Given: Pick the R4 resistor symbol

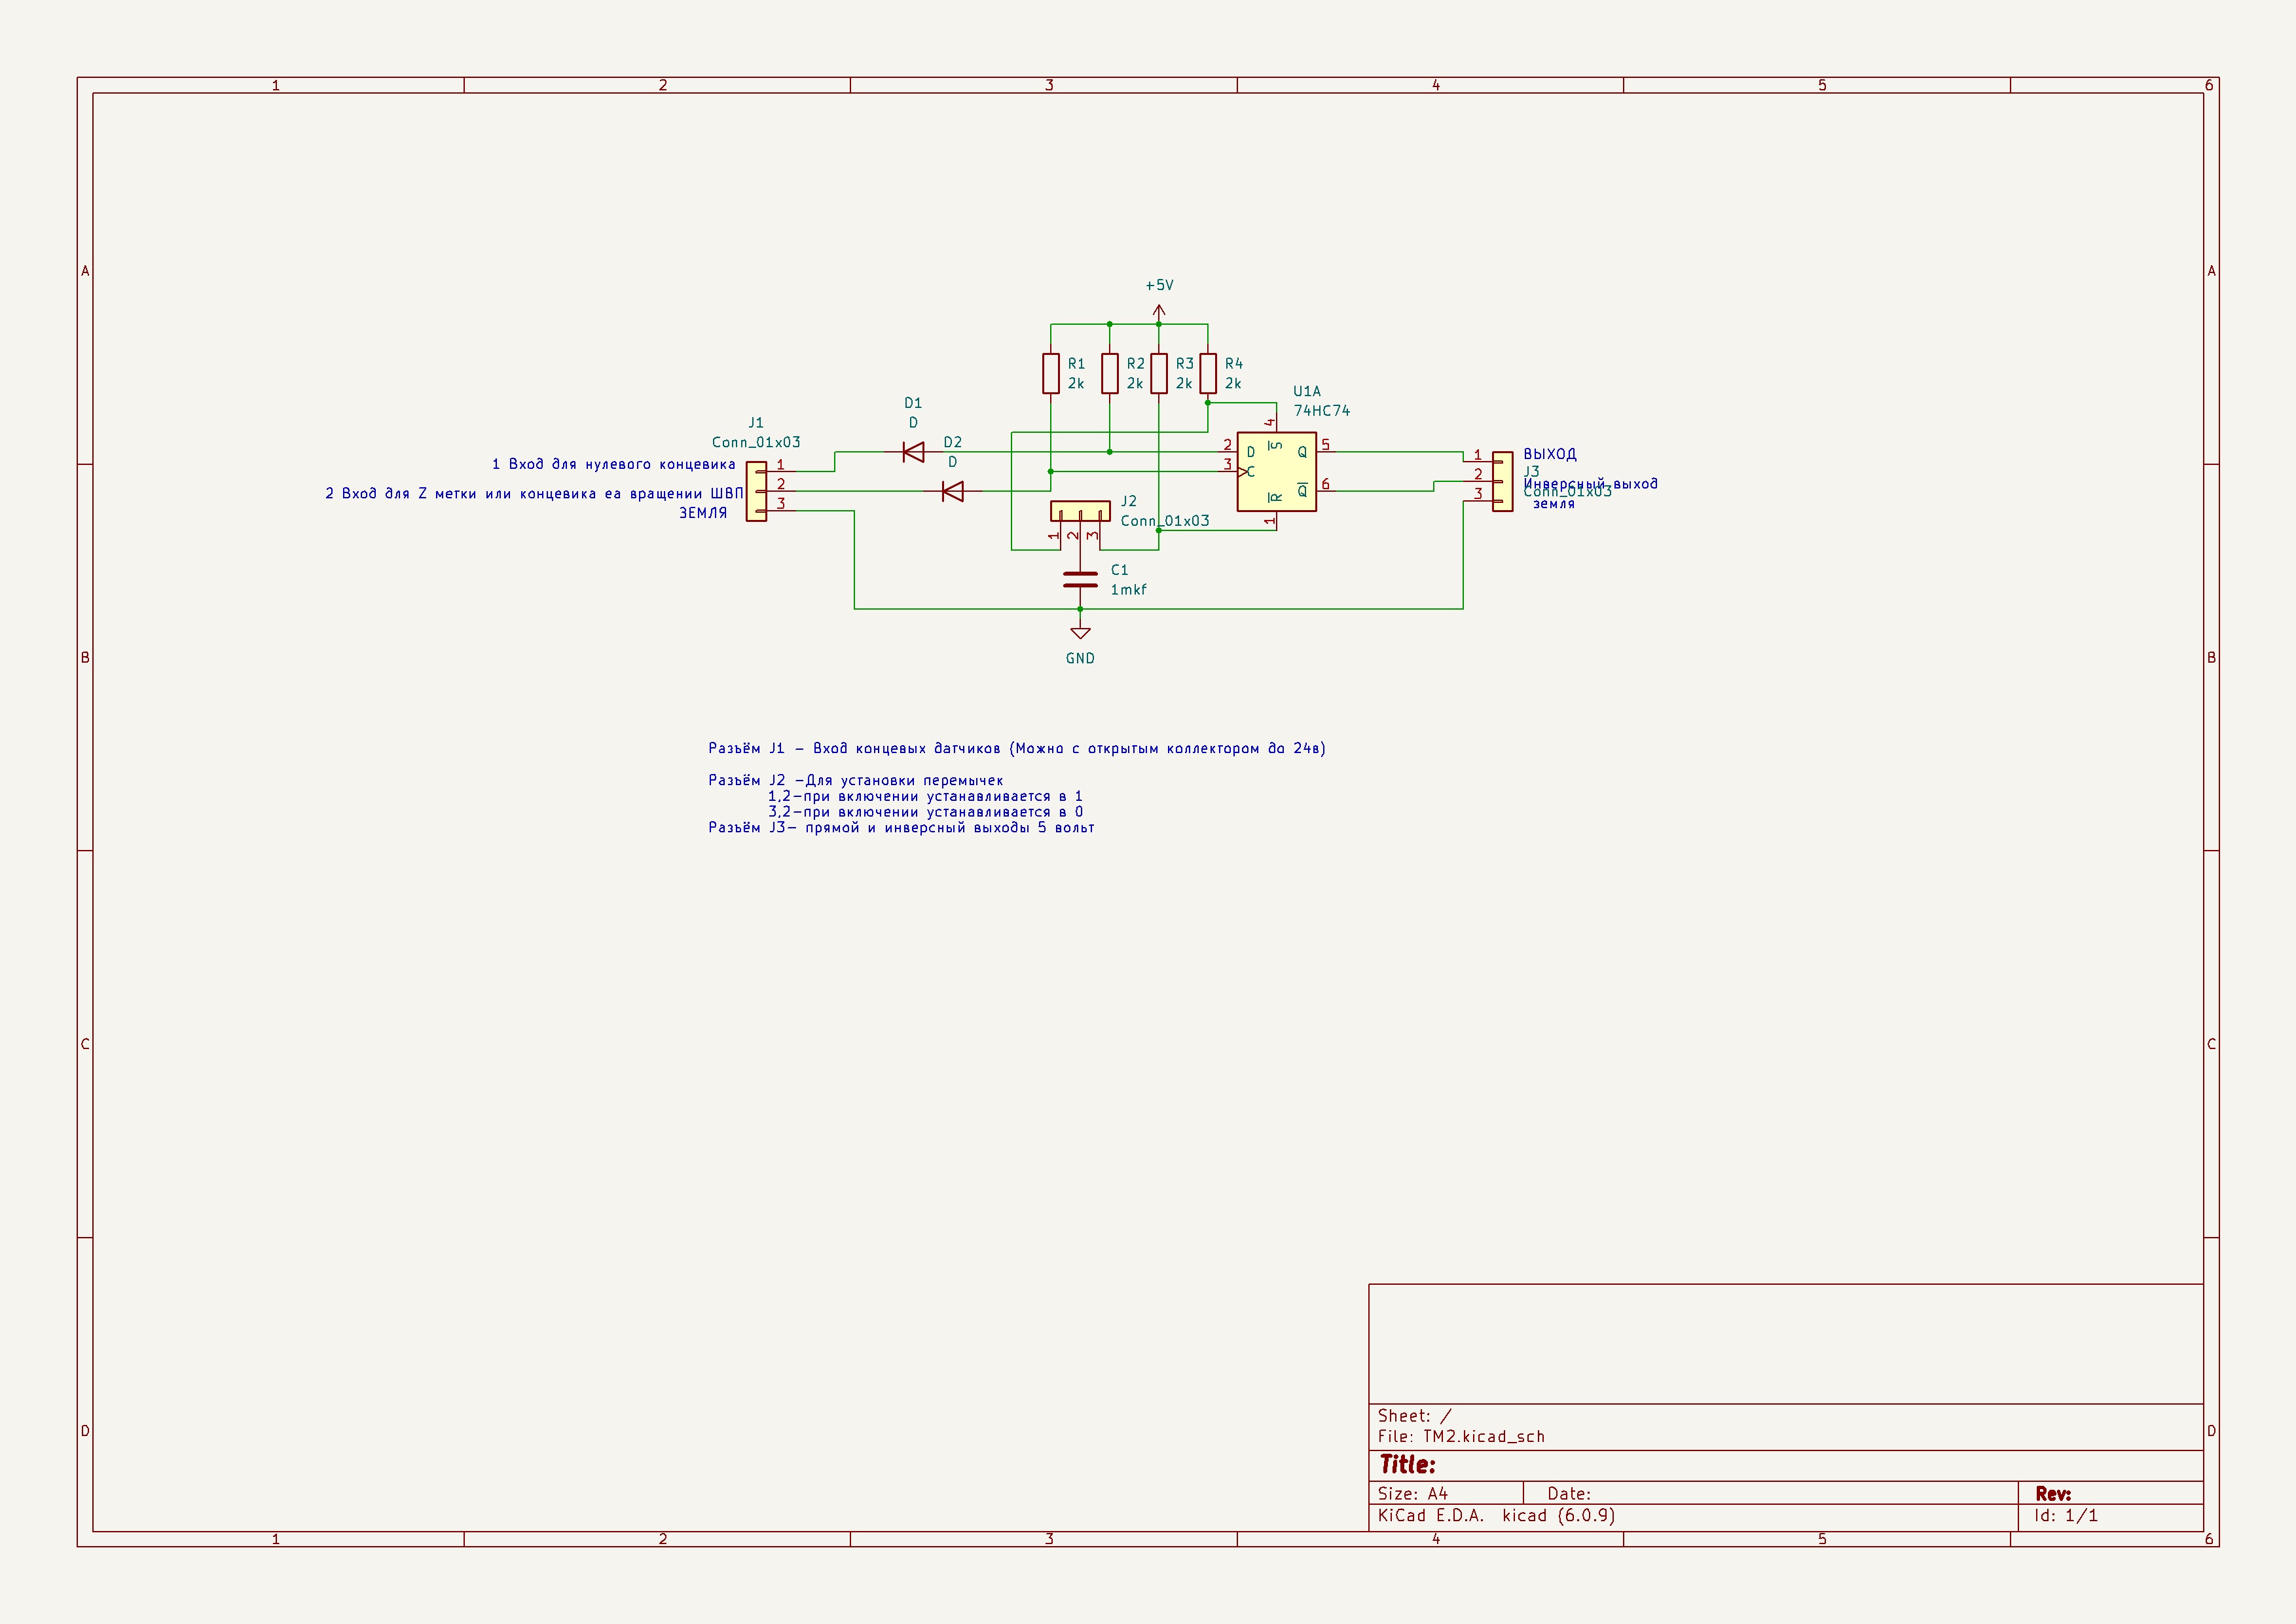Looking at the screenshot, I should (1207, 373).
